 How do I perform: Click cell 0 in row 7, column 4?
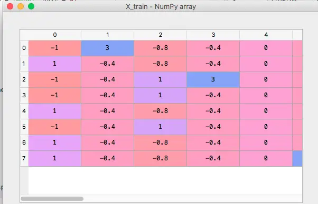pos(266,158)
